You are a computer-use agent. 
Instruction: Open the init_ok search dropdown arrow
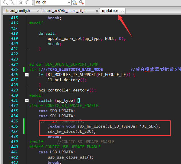click(69, 3)
